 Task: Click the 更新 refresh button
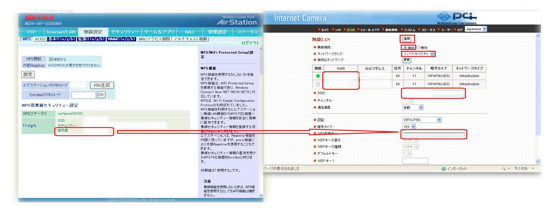pos(407,60)
